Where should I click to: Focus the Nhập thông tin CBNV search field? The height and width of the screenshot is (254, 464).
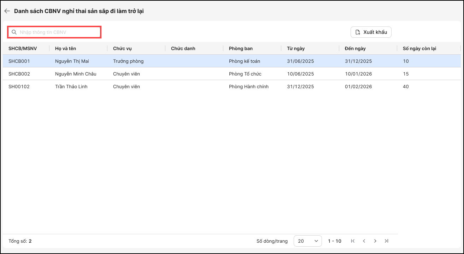58,32
